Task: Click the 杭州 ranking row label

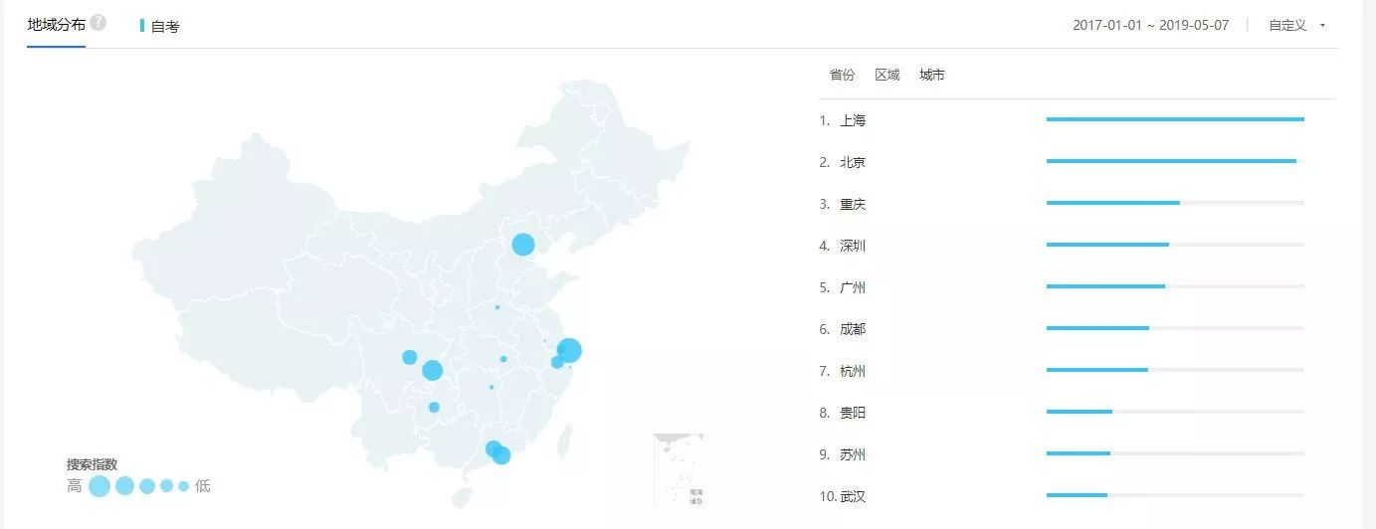Action: pyautogui.click(x=853, y=371)
